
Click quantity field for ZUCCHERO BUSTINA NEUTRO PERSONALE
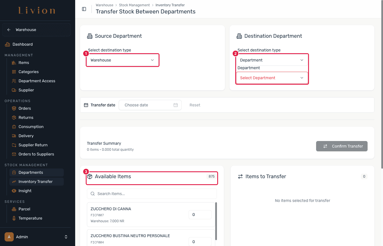pos(200,242)
